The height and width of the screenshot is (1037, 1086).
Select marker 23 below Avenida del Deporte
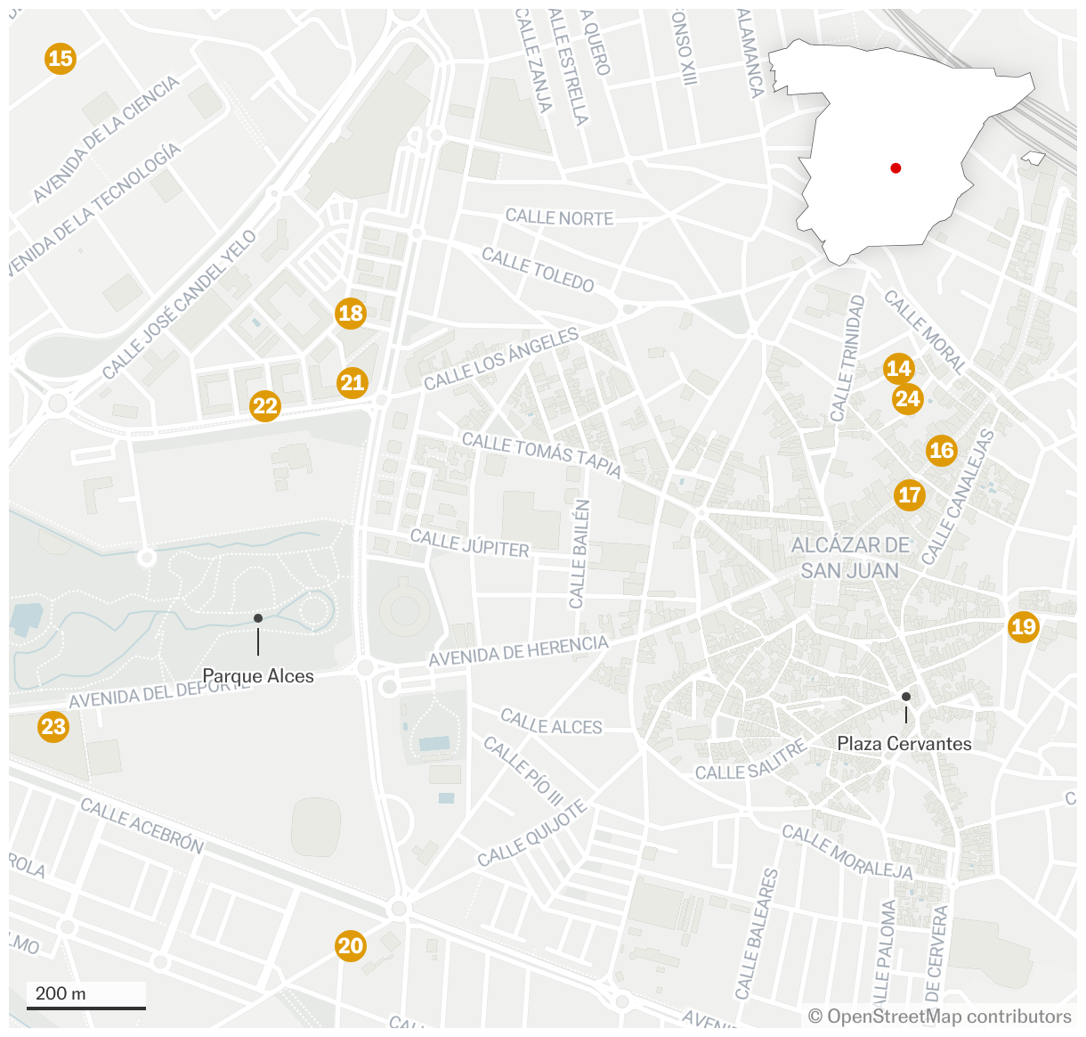point(53,727)
